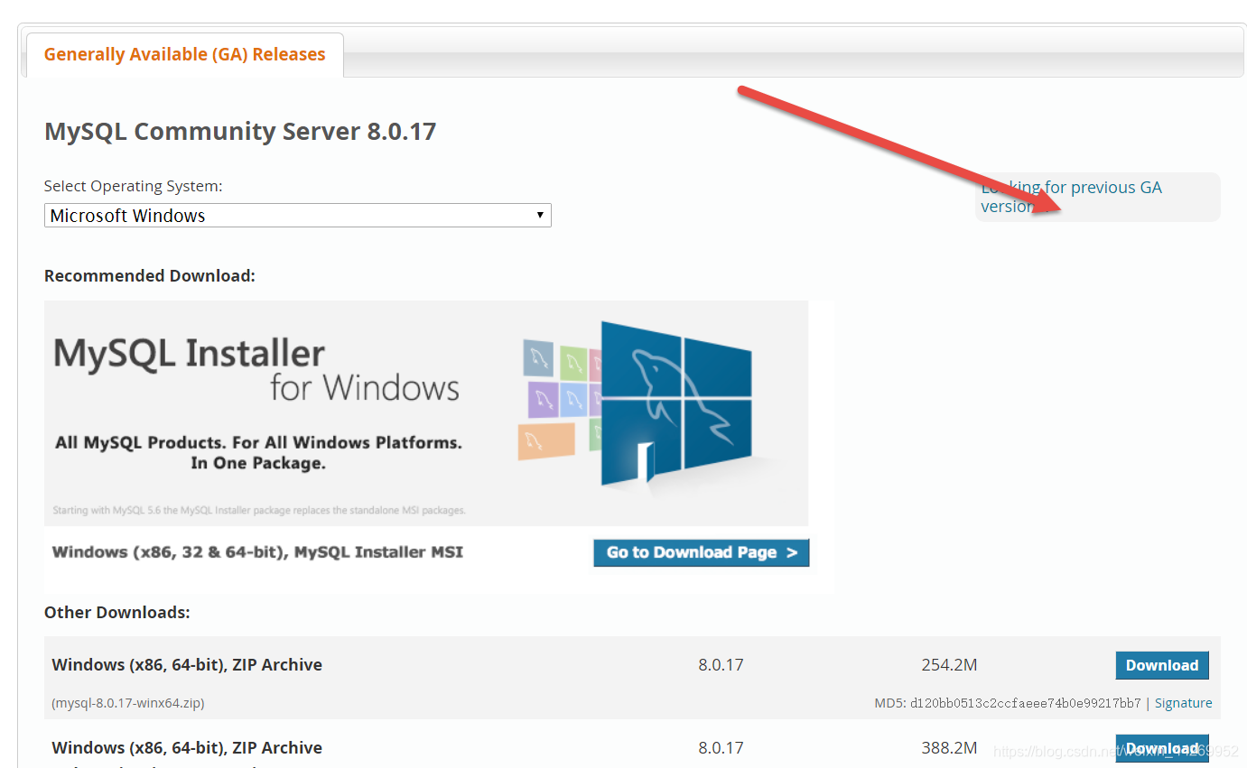
Task: Open Looking for previous GA versions link
Action: pyautogui.click(x=1071, y=197)
